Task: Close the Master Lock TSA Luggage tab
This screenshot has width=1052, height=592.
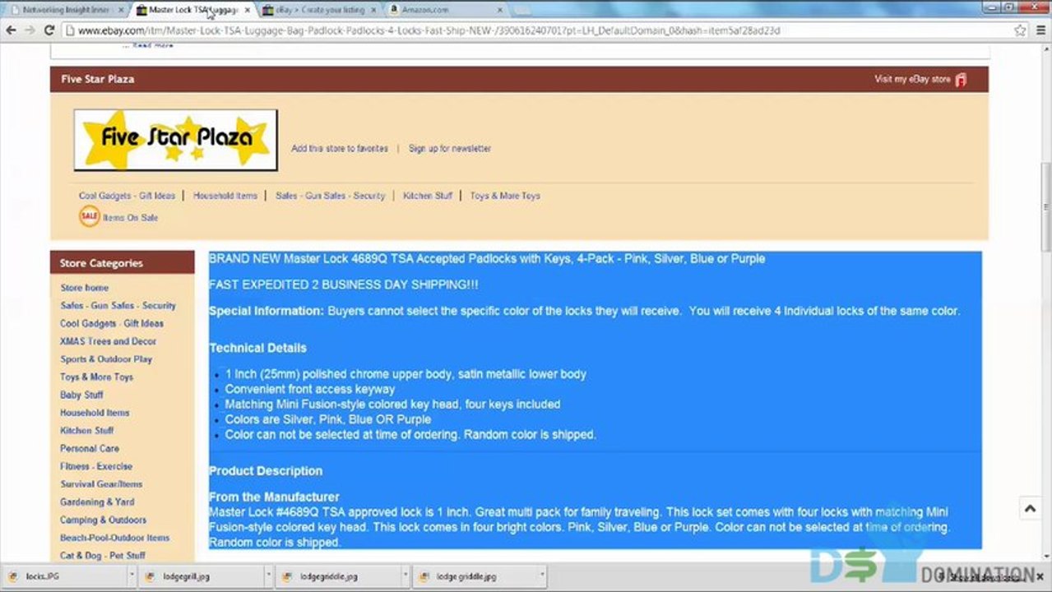Action: 248,10
